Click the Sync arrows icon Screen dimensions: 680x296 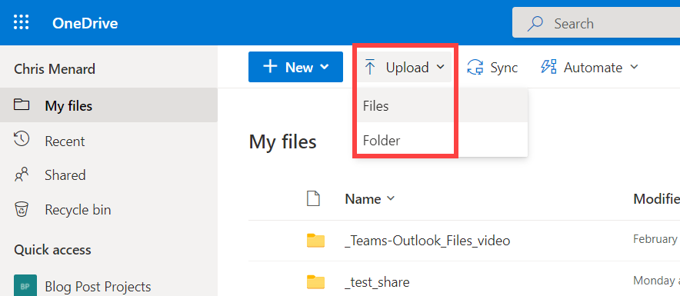(475, 67)
